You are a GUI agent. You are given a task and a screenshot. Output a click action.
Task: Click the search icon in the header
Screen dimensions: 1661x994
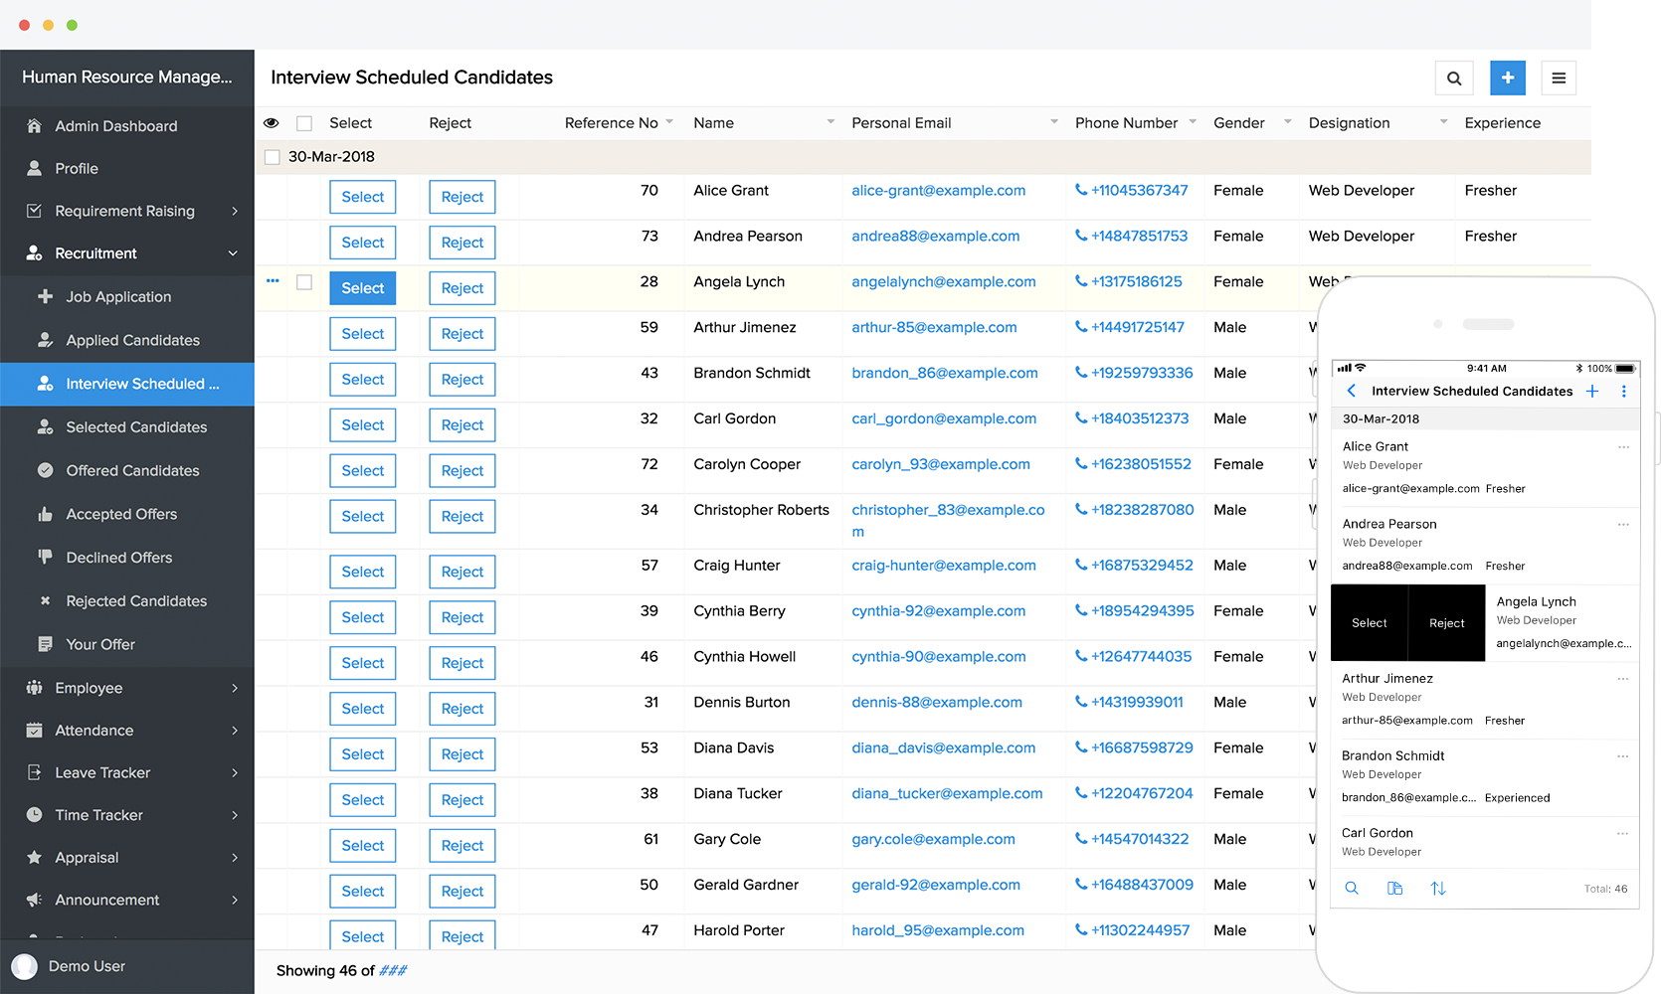tap(1453, 79)
